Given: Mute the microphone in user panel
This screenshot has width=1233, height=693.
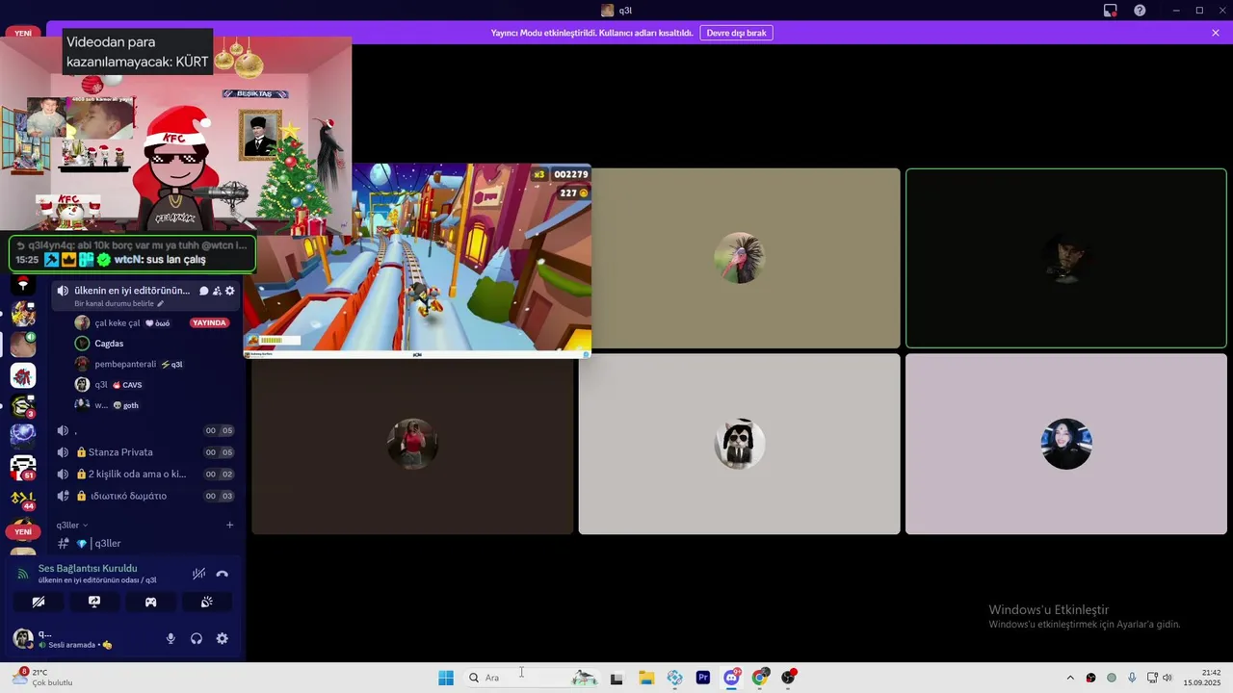Looking at the screenshot, I should [171, 638].
